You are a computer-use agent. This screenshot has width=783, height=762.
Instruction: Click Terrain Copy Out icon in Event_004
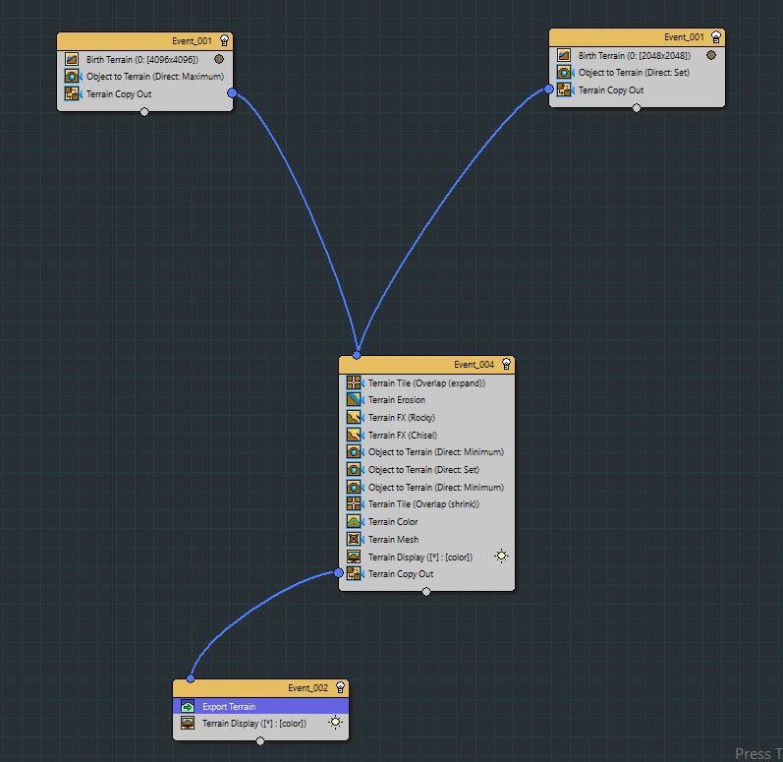tap(354, 573)
